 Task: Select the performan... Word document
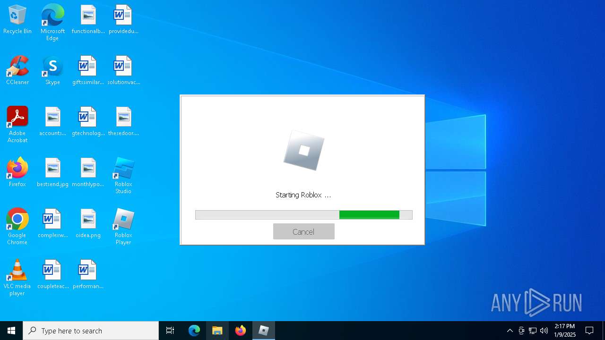coord(88,275)
